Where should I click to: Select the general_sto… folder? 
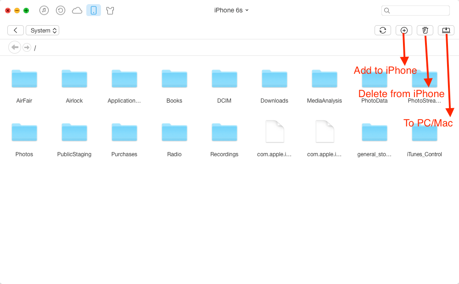coord(375,132)
